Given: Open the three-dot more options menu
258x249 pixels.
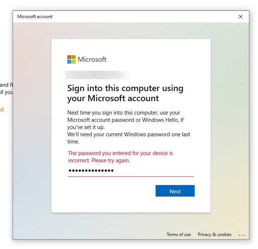Looking at the screenshot, I should click(242, 235).
